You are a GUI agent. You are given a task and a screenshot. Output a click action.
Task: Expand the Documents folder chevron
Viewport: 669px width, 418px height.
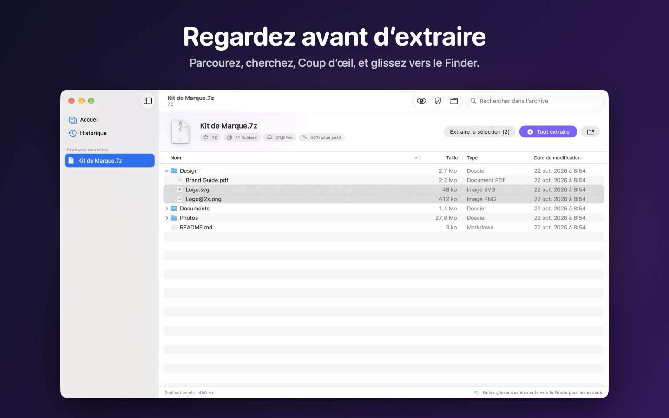(x=167, y=209)
